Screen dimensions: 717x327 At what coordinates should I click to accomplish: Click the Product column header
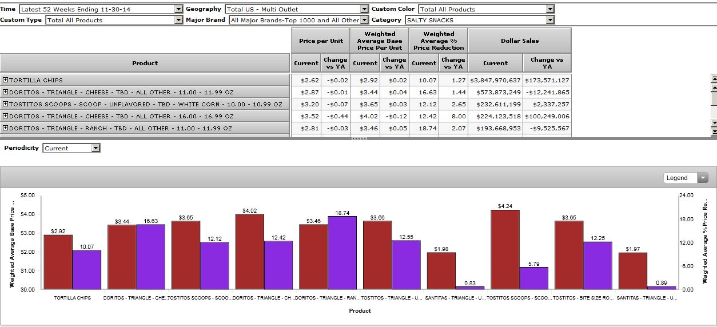(x=145, y=63)
